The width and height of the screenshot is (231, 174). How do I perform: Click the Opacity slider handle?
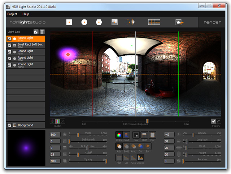coord(106,161)
